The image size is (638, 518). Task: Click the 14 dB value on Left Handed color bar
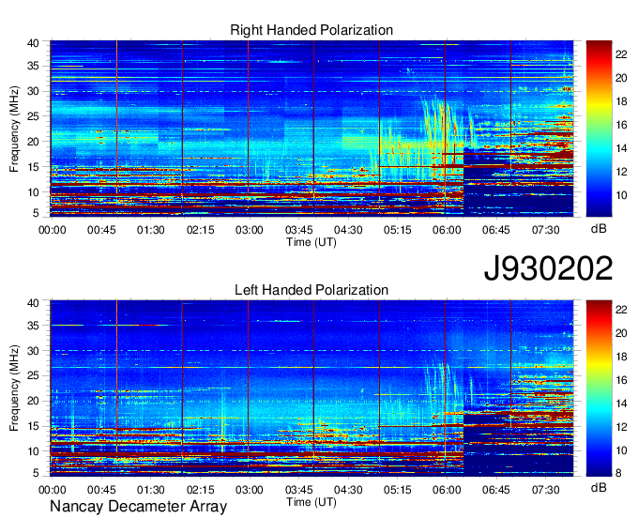[621, 404]
